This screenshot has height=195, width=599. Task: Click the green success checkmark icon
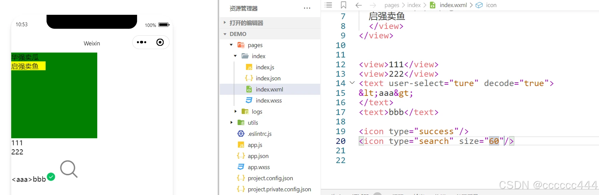tap(51, 177)
